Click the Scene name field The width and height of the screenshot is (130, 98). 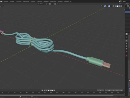(x=126, y=1)
